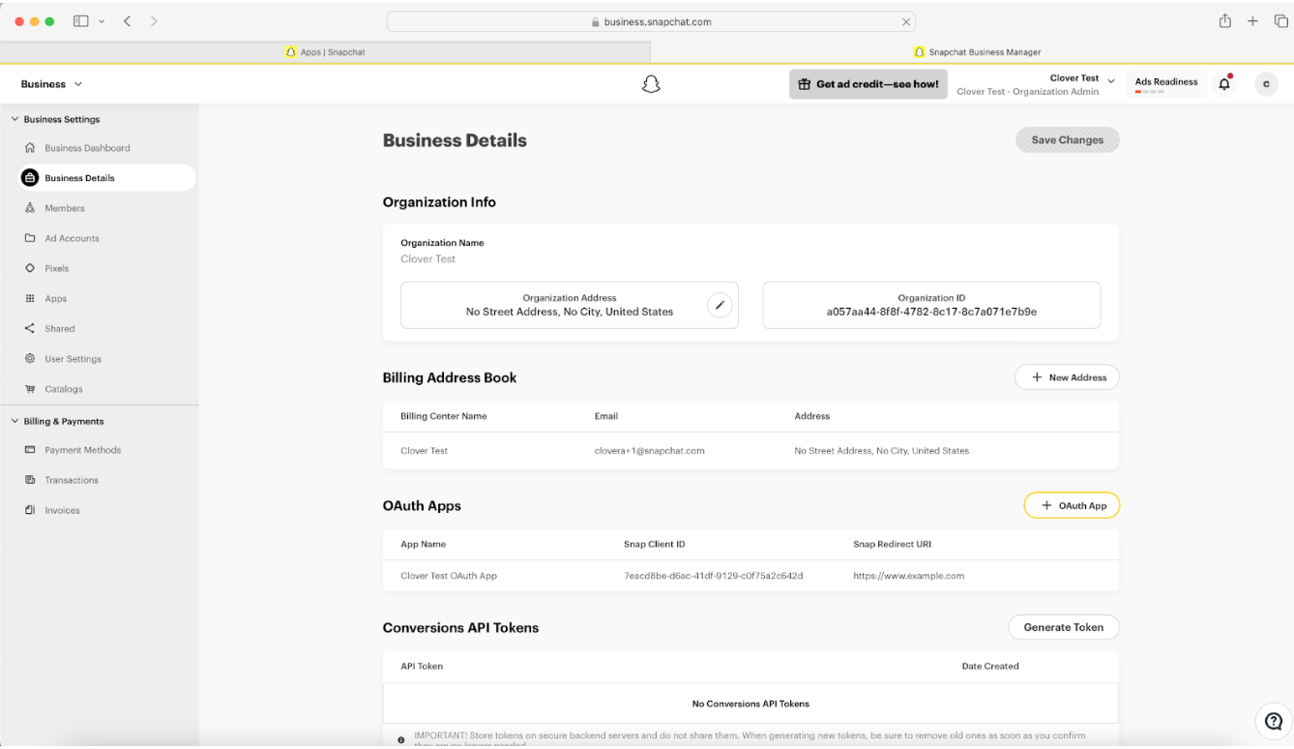Screen dimensions: 1294x749
Task: Open help via the question mark bubble
Action: point(1273,721)
